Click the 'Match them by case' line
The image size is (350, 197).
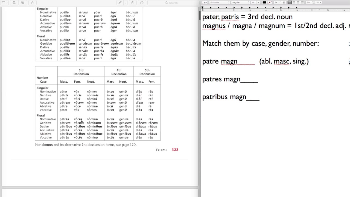261,44
